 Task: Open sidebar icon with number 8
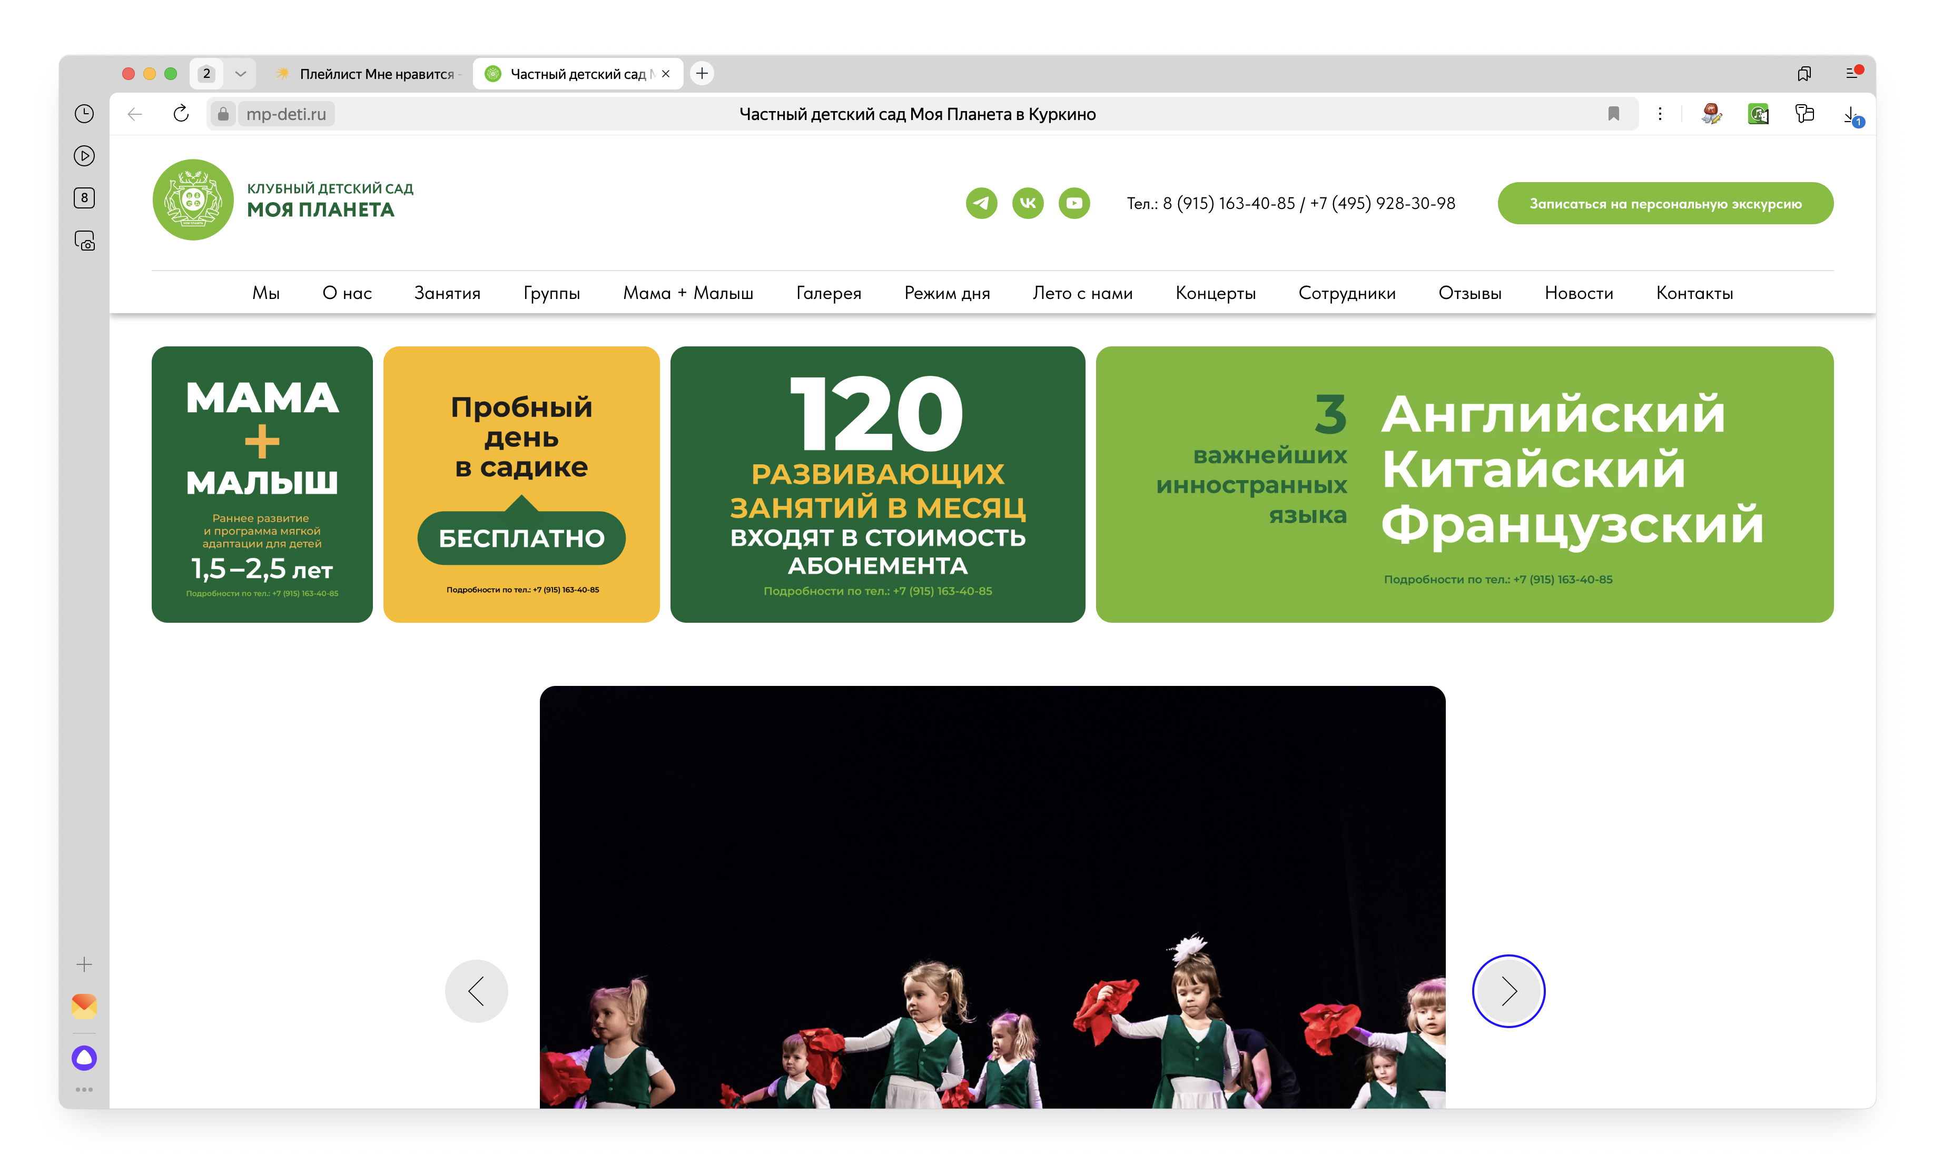pyautogui.click(x=84, y=197)
